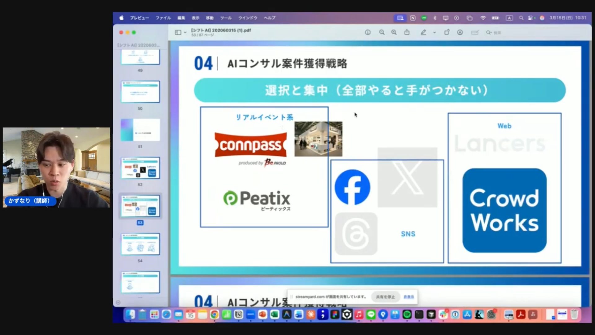Click the zoom in magnifier icon

[x=394, y=32]
